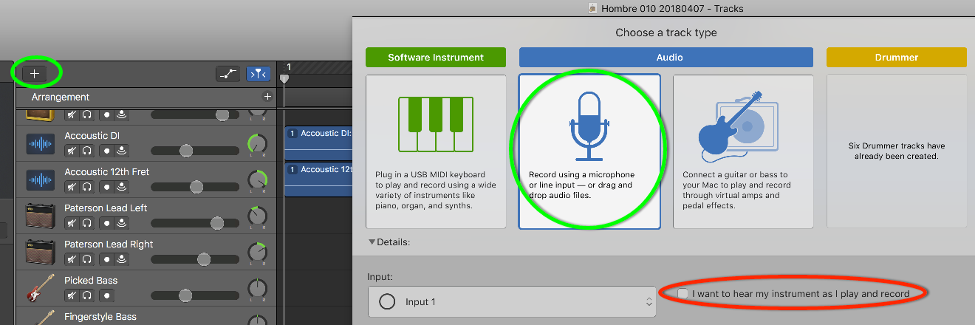This screenshot has height=325, width=975.
Task: Click the Paterson Lead Right amp icon
Action: [41, 252]
